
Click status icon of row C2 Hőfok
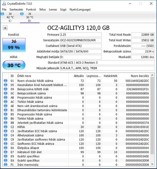coord(6,127)
